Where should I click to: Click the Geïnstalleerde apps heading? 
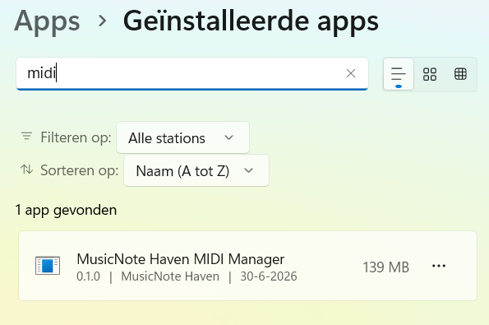(x=251, y=21)
